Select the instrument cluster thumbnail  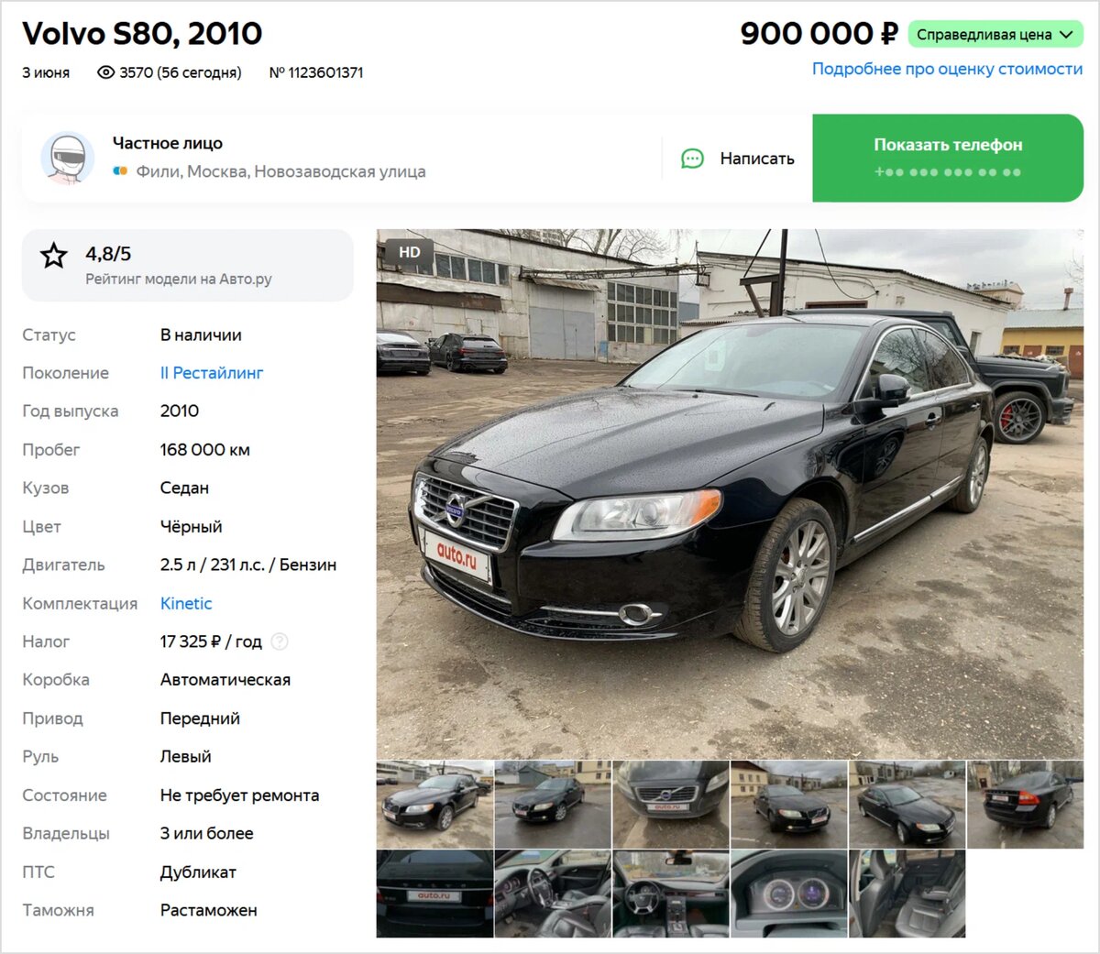[x=788, y=894]
